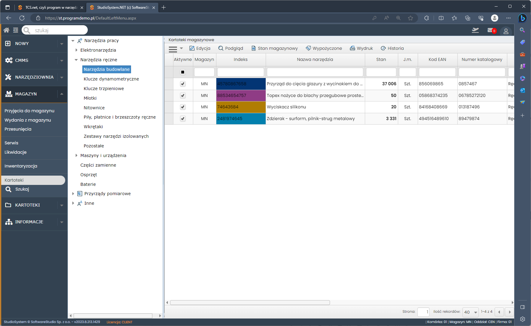Open the NARZĘDZIOWNIA menu section
531x326 pixels.
[x=34, y=77]
